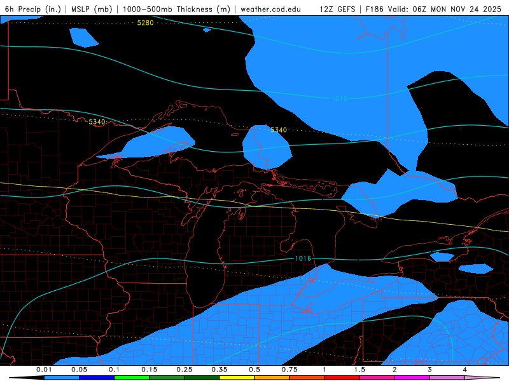Click the '5340' thickness label over Lake Superior's east side
The height and width of the screenshot is (381, 509).
279,130
